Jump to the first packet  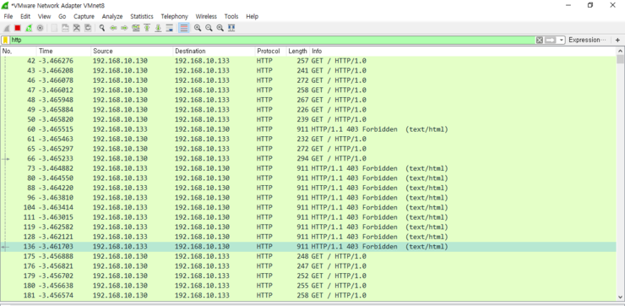[147, 28]
